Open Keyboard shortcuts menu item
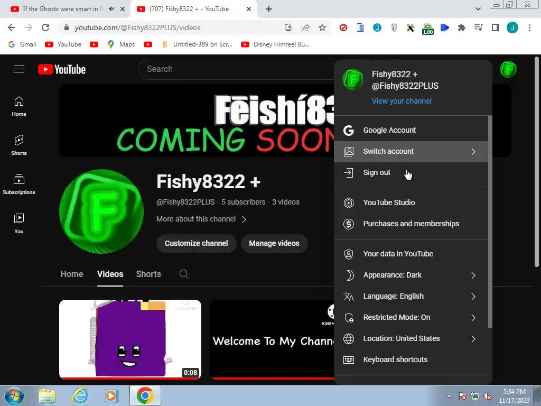 (411, 359)
